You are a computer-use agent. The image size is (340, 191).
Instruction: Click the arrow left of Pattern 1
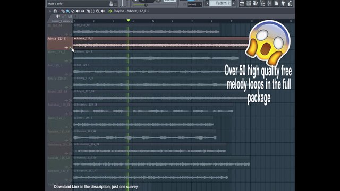click(x=207, y=3)
